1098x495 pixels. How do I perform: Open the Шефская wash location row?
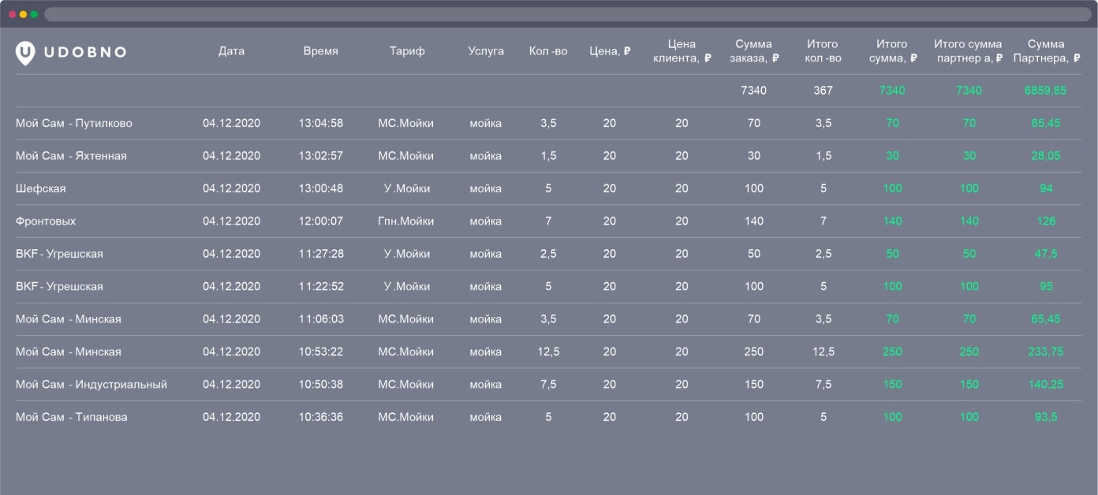tap(41, 188)
